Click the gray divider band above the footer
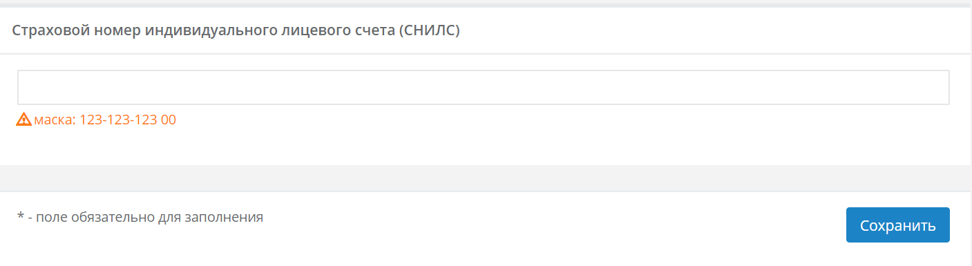The height and width of the screenshot is (266, 972). coord(486,178)
